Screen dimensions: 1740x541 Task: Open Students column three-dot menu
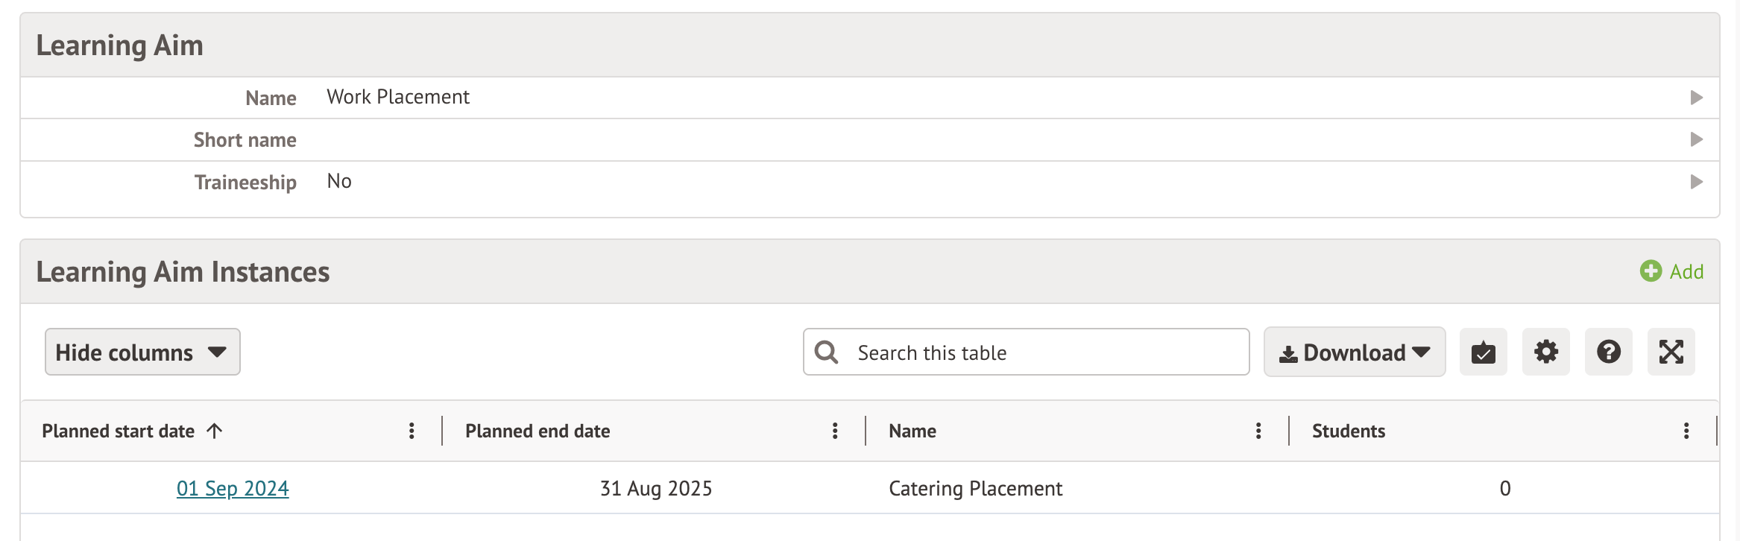(x=1686, y=431)
